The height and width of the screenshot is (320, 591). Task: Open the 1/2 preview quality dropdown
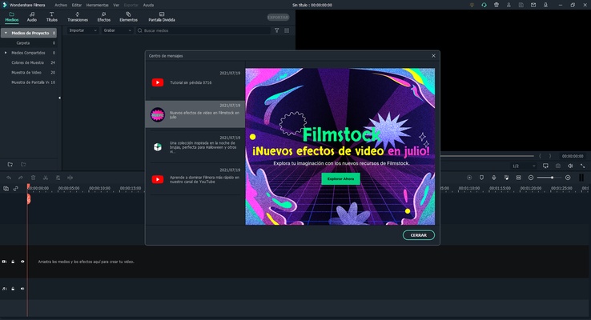coord(523,166)
